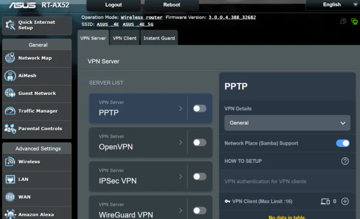Click the ASUS_4E_5G SSID link

point(138,25)
